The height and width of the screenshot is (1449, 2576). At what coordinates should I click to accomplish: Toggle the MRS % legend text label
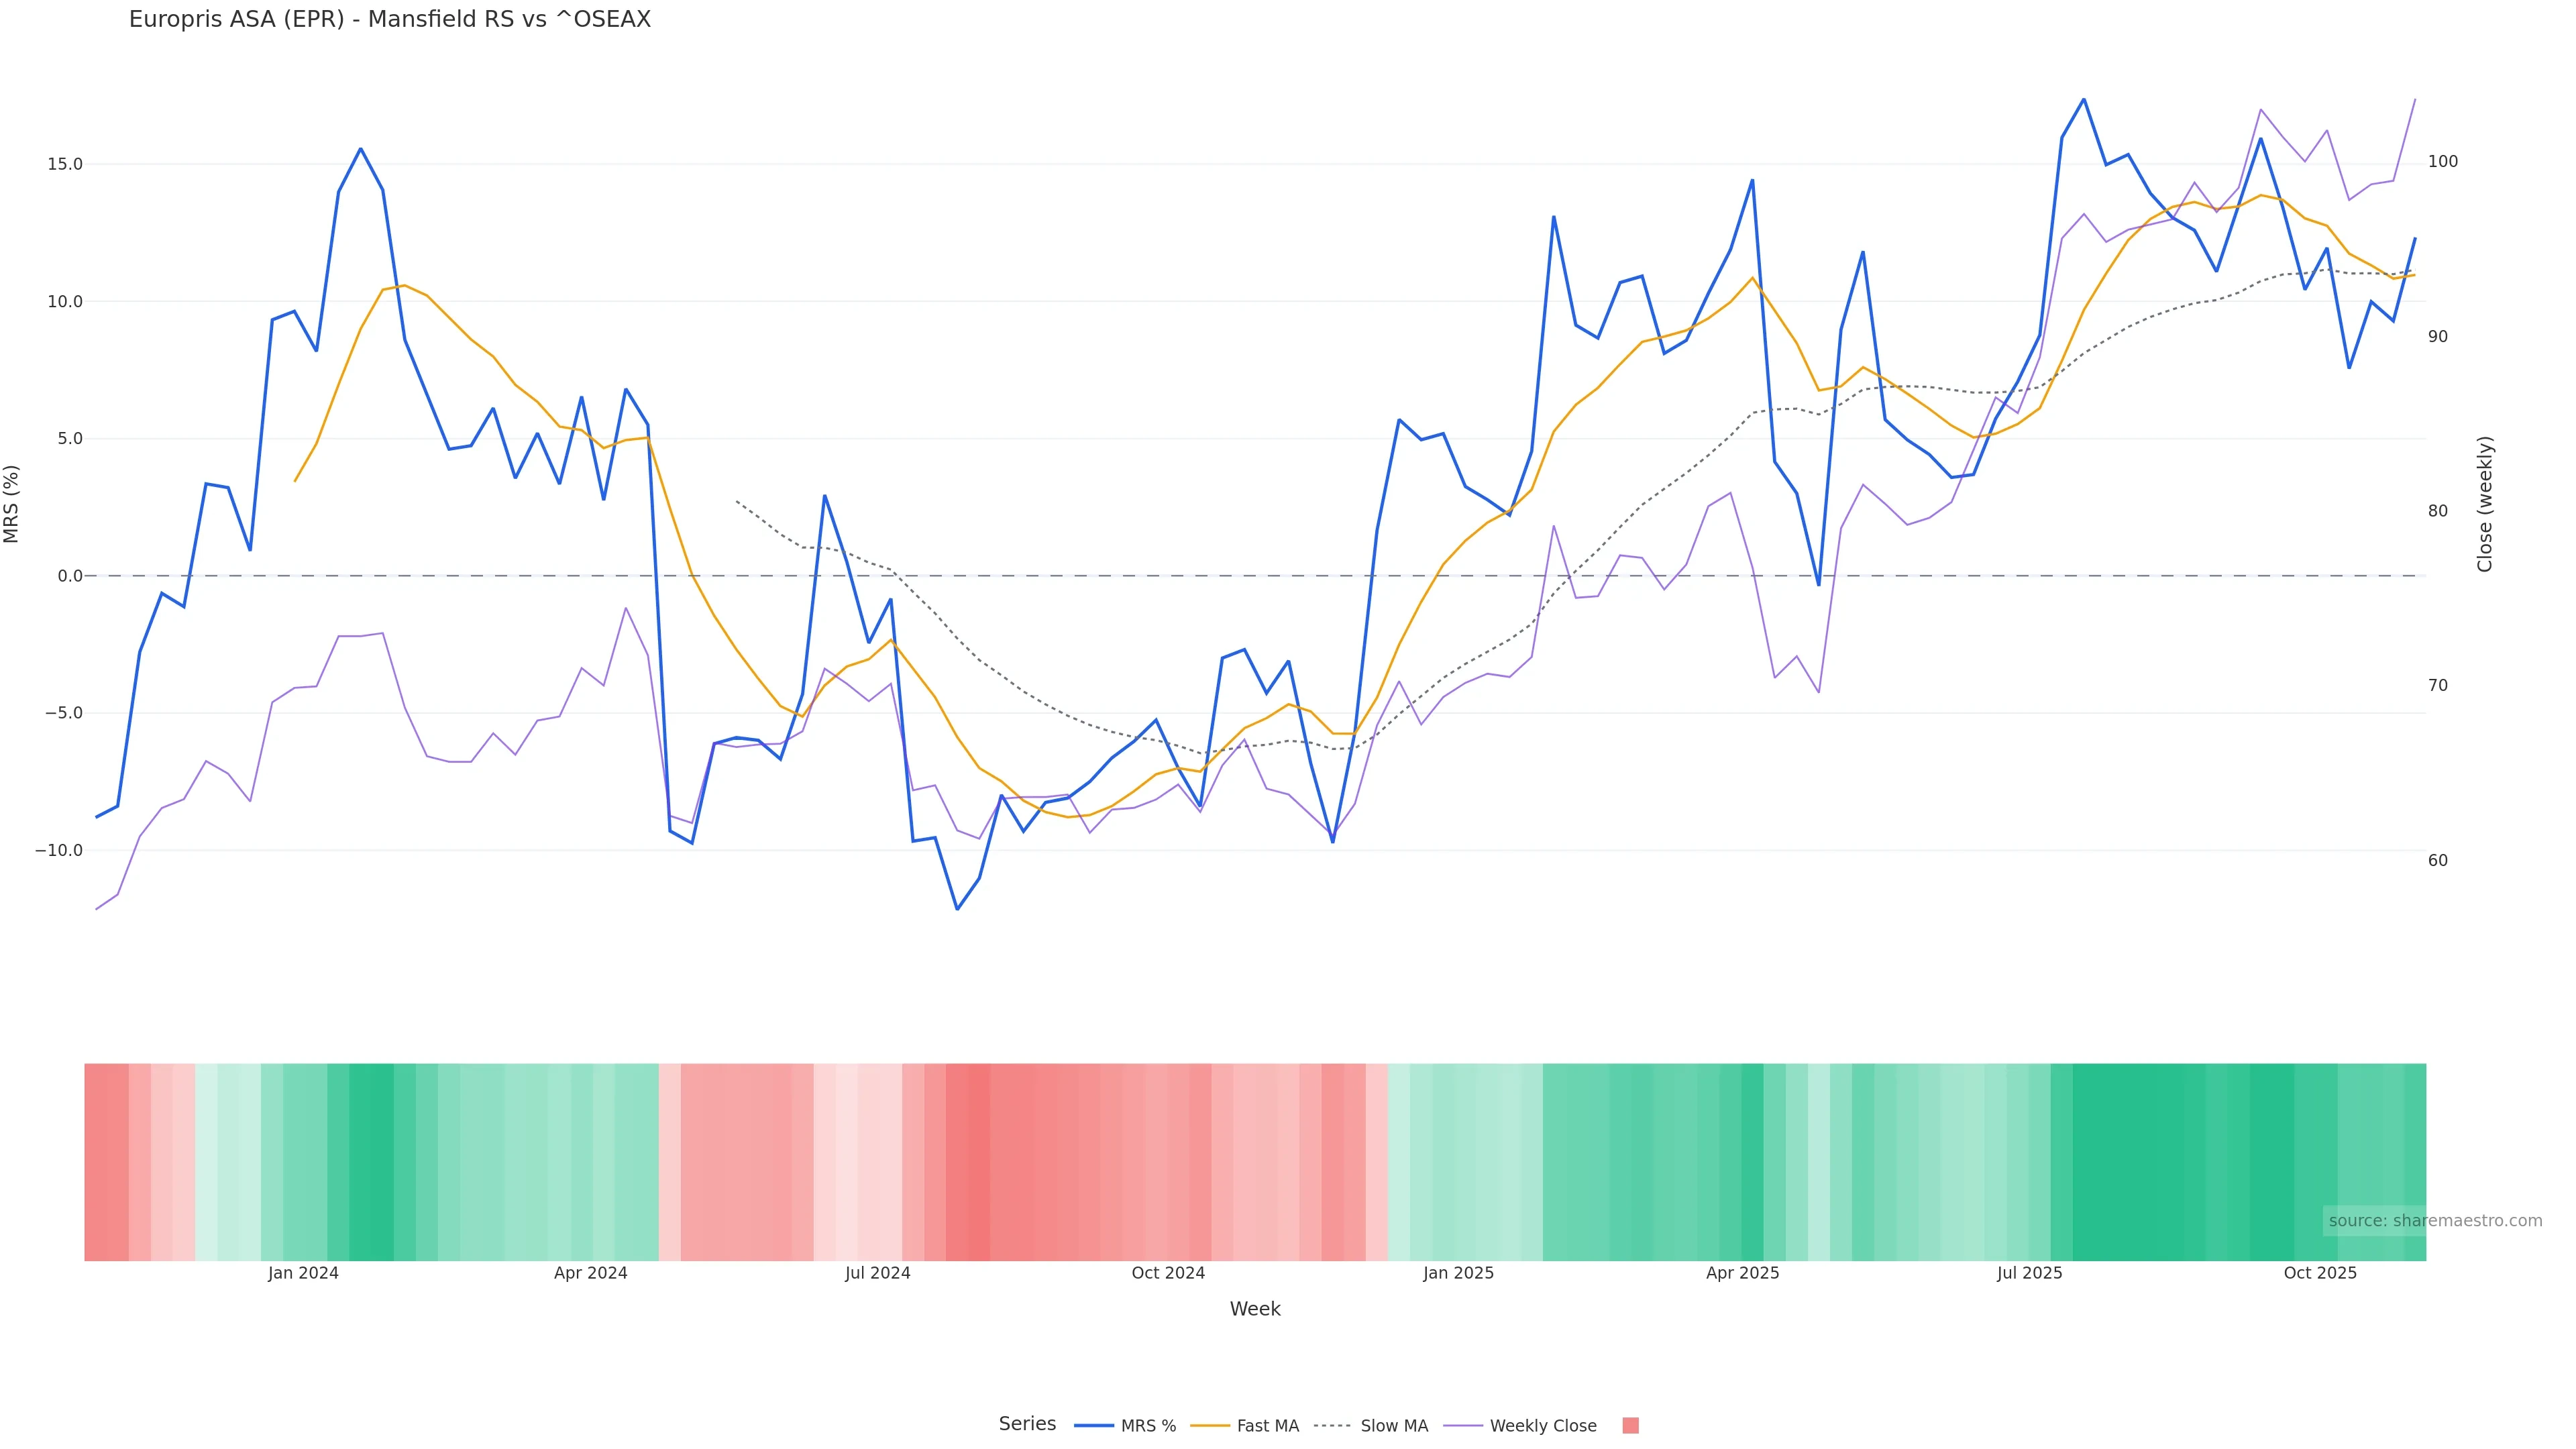(1148, 1426)
